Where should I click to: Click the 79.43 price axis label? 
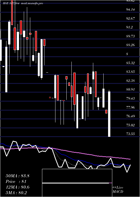tap(130, 98)
